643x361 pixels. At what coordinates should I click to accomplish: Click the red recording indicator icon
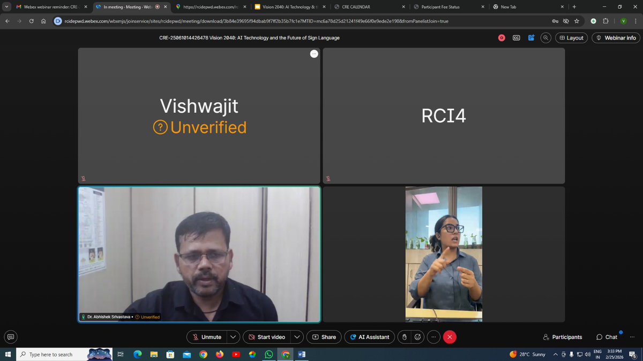pyautogui.click(x=501, y=38)
